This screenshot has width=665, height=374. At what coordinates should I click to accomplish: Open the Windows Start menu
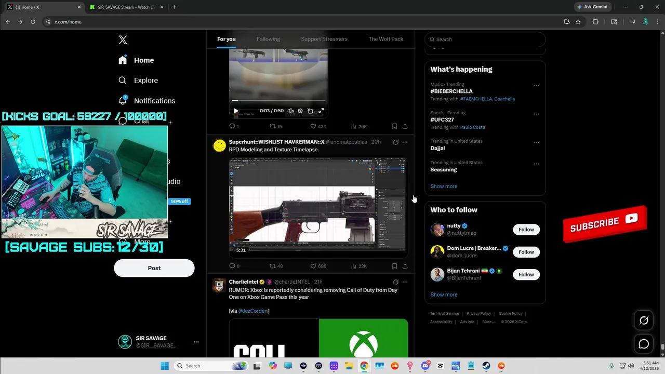tap(165, 366)
